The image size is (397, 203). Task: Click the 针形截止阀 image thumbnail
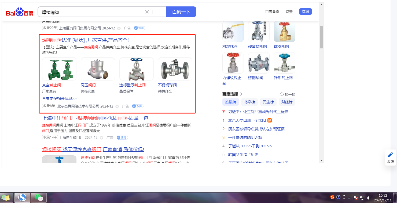[x=285, y=63]
